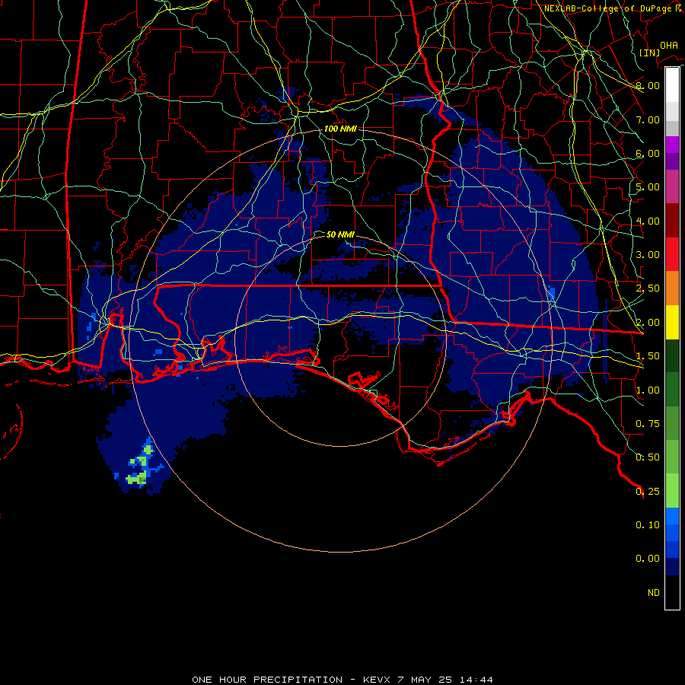The image size is (685, 685).
Task: Select the navy blue legend swatch
Action: (672, 567)
